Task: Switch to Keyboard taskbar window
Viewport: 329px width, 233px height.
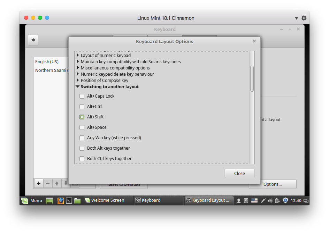Action: point(159,201)
